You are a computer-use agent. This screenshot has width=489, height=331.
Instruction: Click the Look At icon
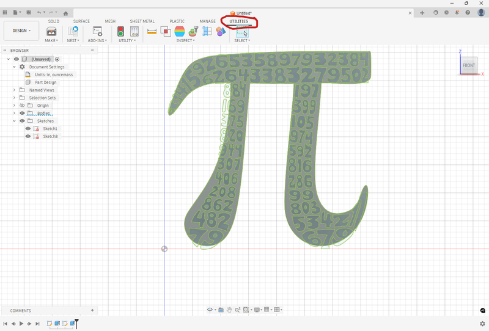(221, 310)
